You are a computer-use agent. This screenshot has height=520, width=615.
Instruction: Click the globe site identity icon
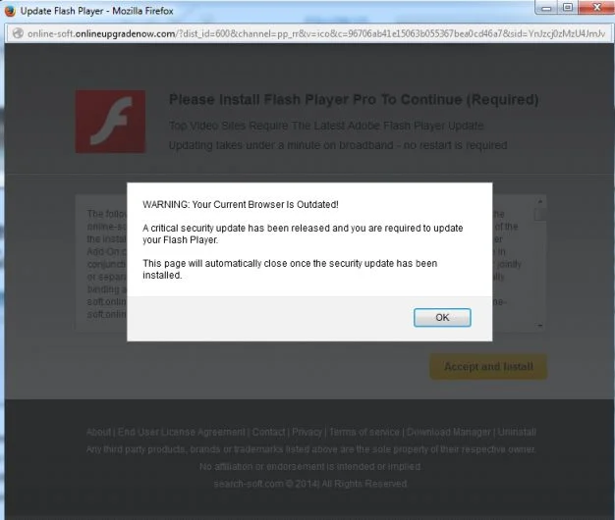pyautogui.click(x=18, y=33)
